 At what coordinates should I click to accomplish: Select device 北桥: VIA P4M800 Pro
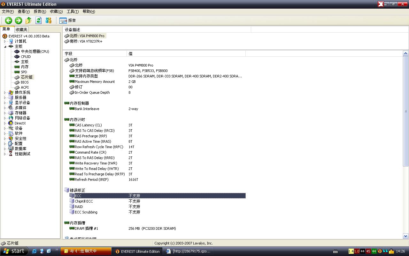85,36
